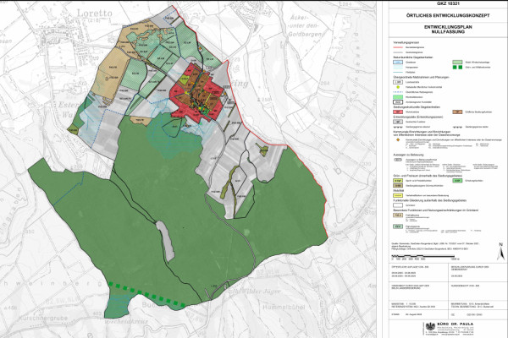Click the red settlement core on the map
This screenshot has height=338, width=508.
(x=196, y=92)
